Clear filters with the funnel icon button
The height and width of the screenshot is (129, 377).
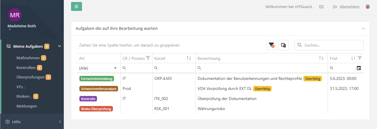(x=271, y=45)
